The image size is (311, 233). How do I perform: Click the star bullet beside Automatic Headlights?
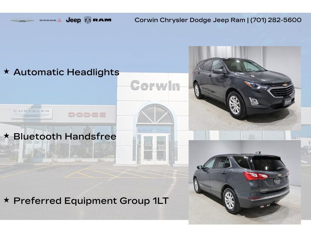point(7,71)
